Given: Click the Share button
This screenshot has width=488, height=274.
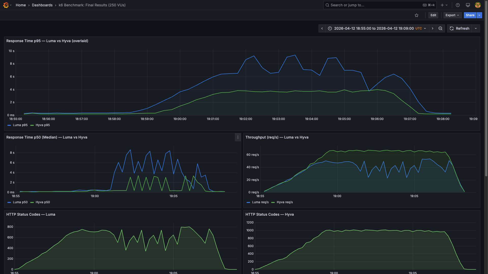Looking at the screenshot, I should point(470,15).
